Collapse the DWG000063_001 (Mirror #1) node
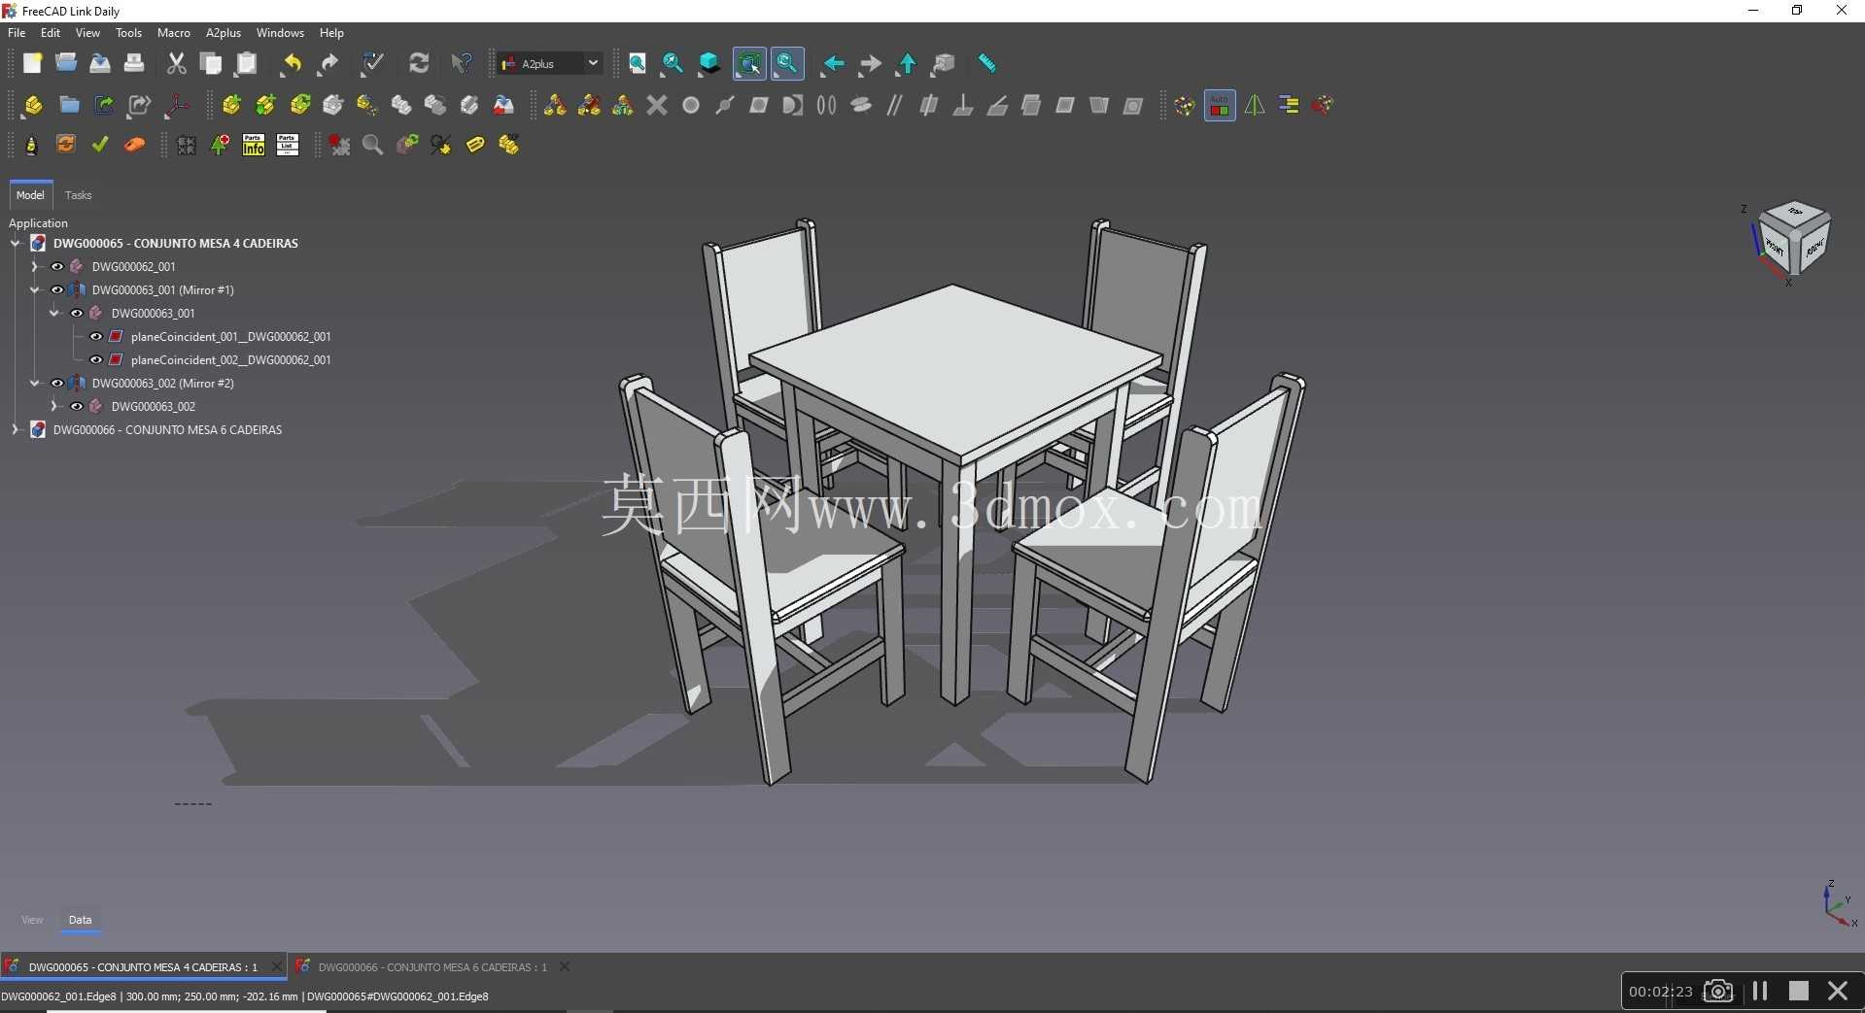Viewport: 1865px width, 1013px height. 35,289
